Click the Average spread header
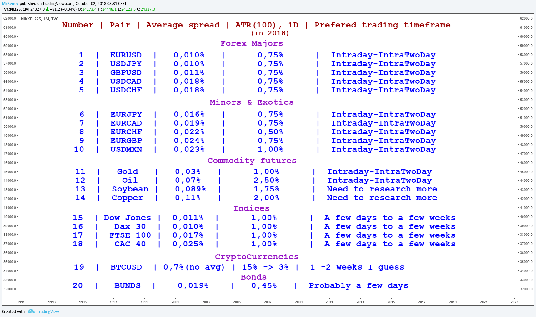This screenshot has width=536, height=317. pyautogui.click(x=183, y=25)
